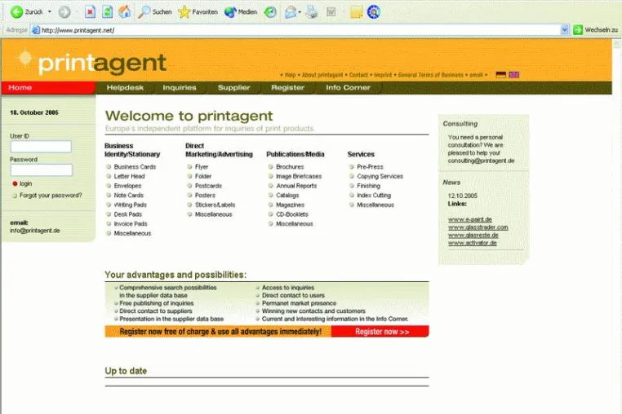Open the www.glasreste.de link

(x=473, y=236)
